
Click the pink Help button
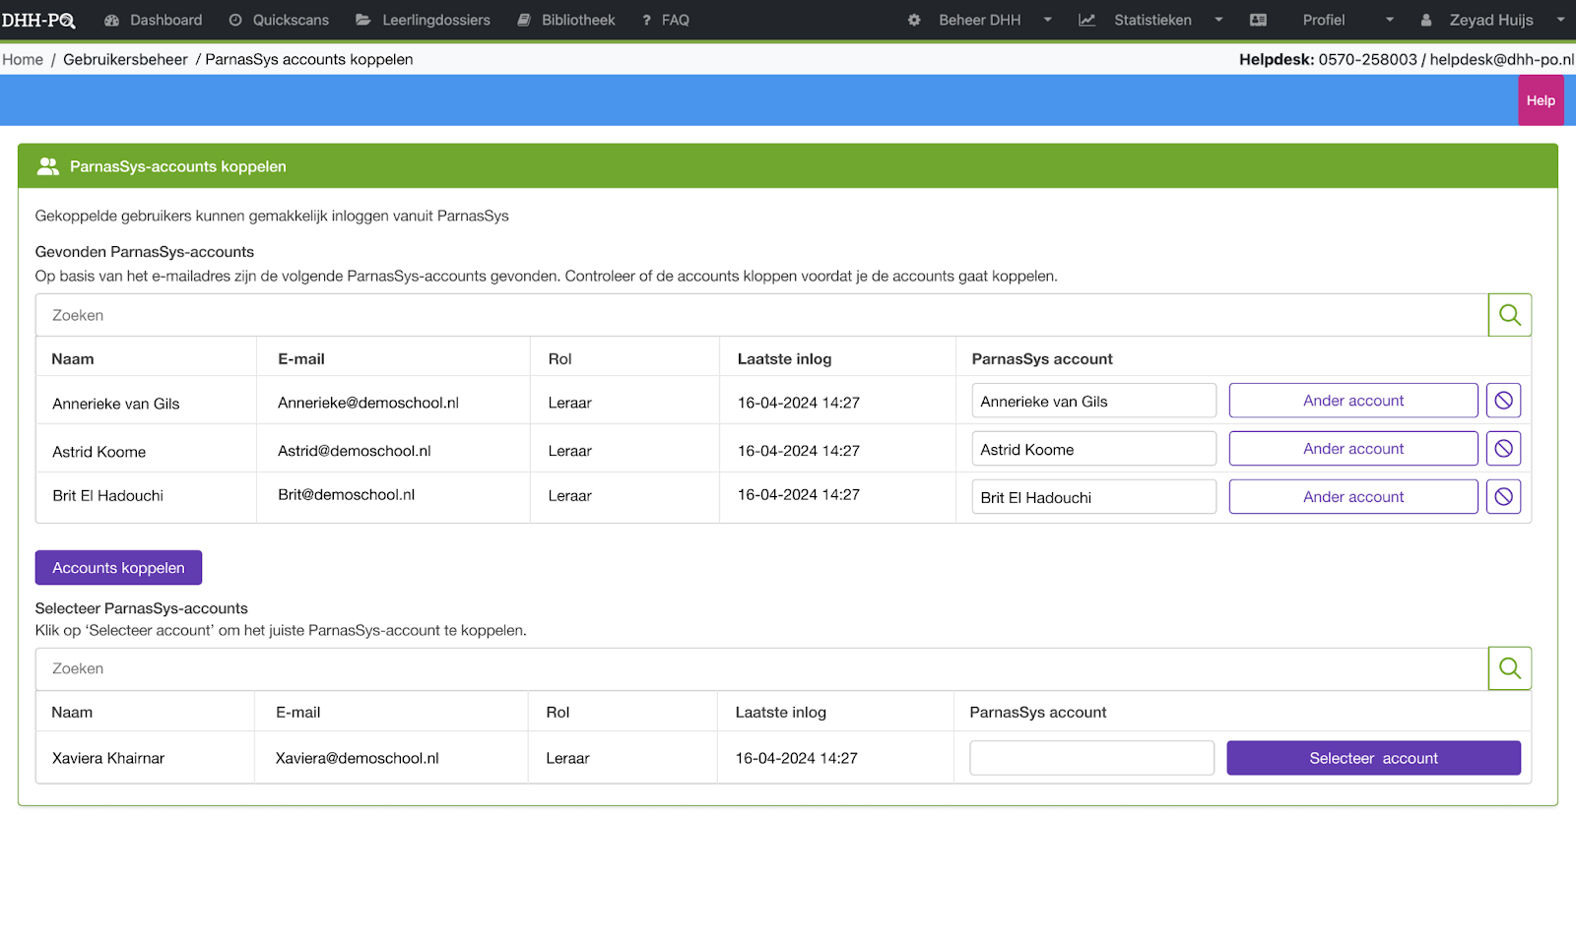point(1541,100)
